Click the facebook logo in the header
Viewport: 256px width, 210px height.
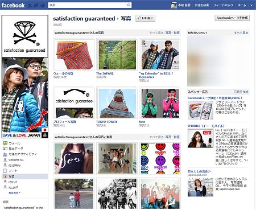click(13, 5)
